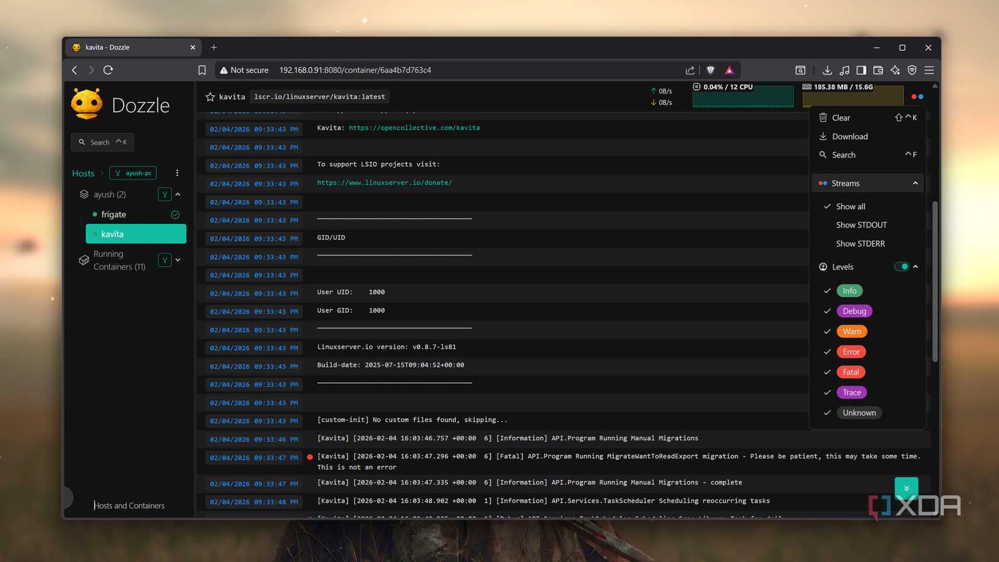Collapse the Levels section chevron
This screenshot has width=999, height=562.
coord(915,266)
